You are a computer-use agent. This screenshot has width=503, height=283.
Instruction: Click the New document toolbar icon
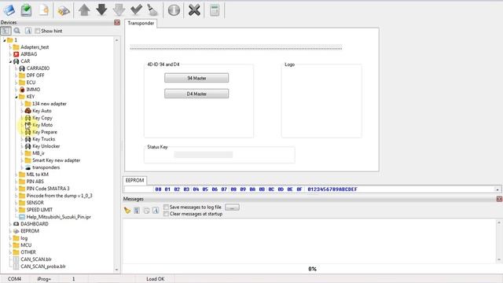(44, 10)
